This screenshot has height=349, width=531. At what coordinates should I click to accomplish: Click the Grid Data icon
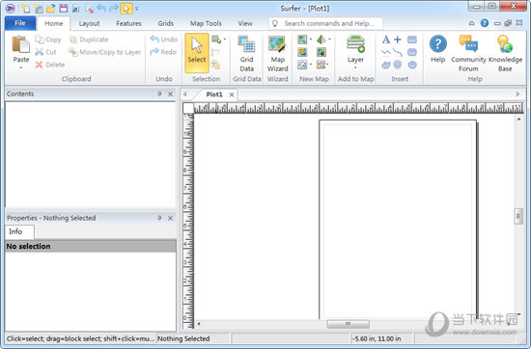(x=246, y=44)
